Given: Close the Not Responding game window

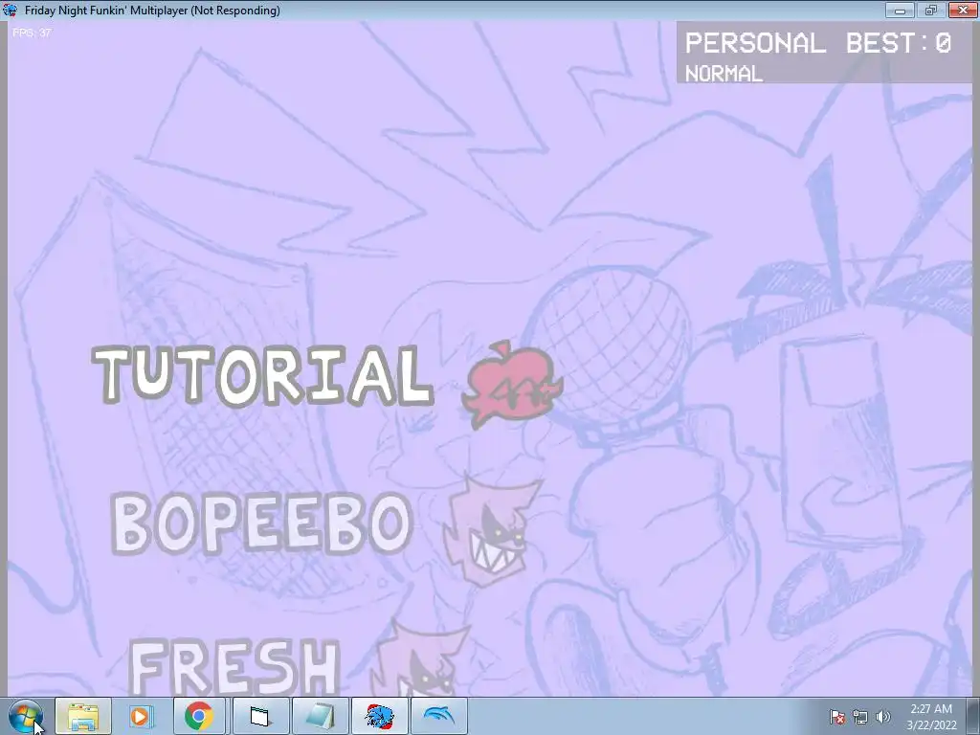Looking at the screenshot, I should 962,10.
